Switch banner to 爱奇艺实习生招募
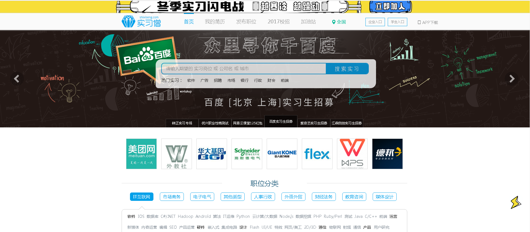Viewport: 530px width, 232px height. pos(314,123)
